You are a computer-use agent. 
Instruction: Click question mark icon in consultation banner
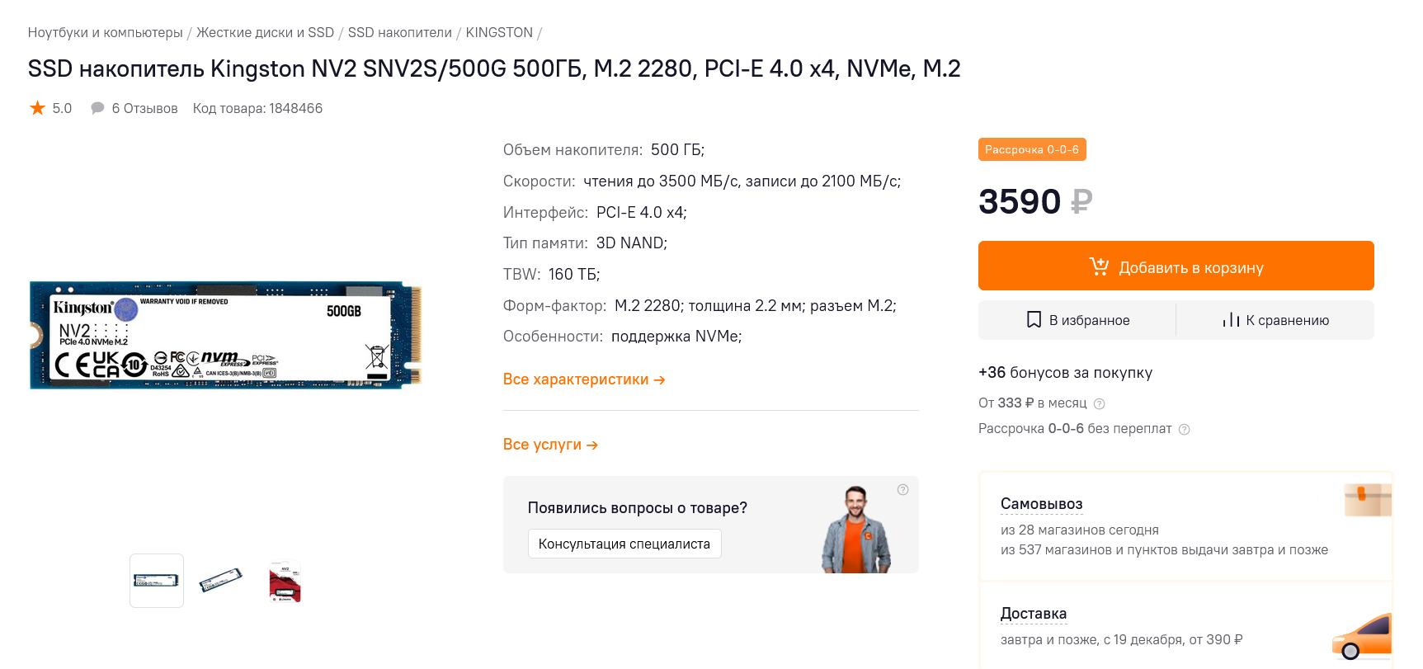(x=902, y=490)
